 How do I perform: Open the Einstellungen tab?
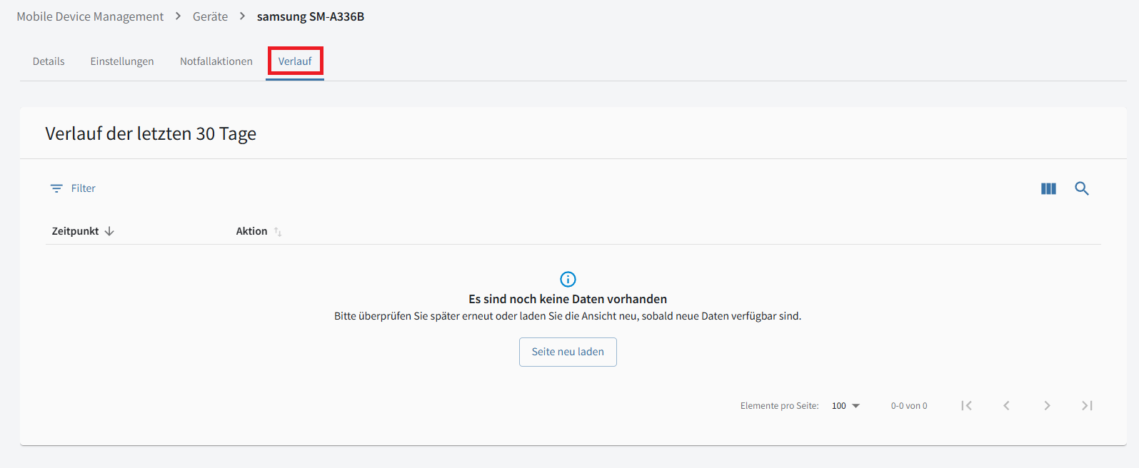tap(122, 61)
